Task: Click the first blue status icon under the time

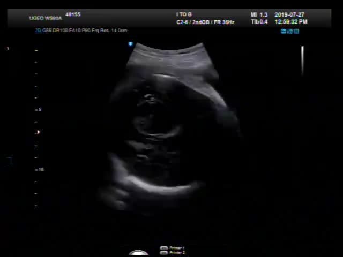Action: tap(284, 32)
